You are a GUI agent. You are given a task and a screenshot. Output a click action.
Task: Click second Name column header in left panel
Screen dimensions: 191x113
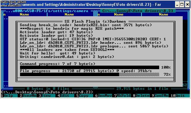coord(69,14)
